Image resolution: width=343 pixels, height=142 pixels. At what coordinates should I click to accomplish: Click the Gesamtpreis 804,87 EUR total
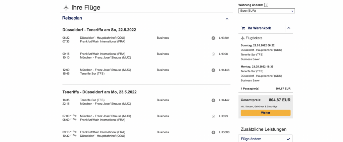point(279,100)
